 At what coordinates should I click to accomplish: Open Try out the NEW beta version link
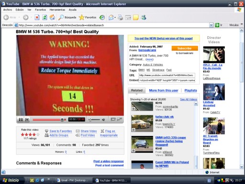click(x=164, y=38)
